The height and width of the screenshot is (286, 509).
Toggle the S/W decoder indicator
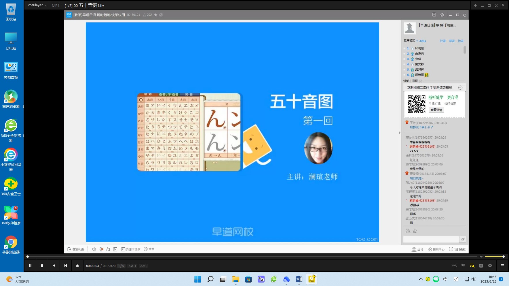121,266
